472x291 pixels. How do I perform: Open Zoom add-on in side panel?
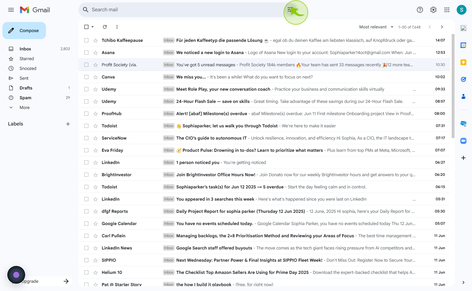coord(463,141)
